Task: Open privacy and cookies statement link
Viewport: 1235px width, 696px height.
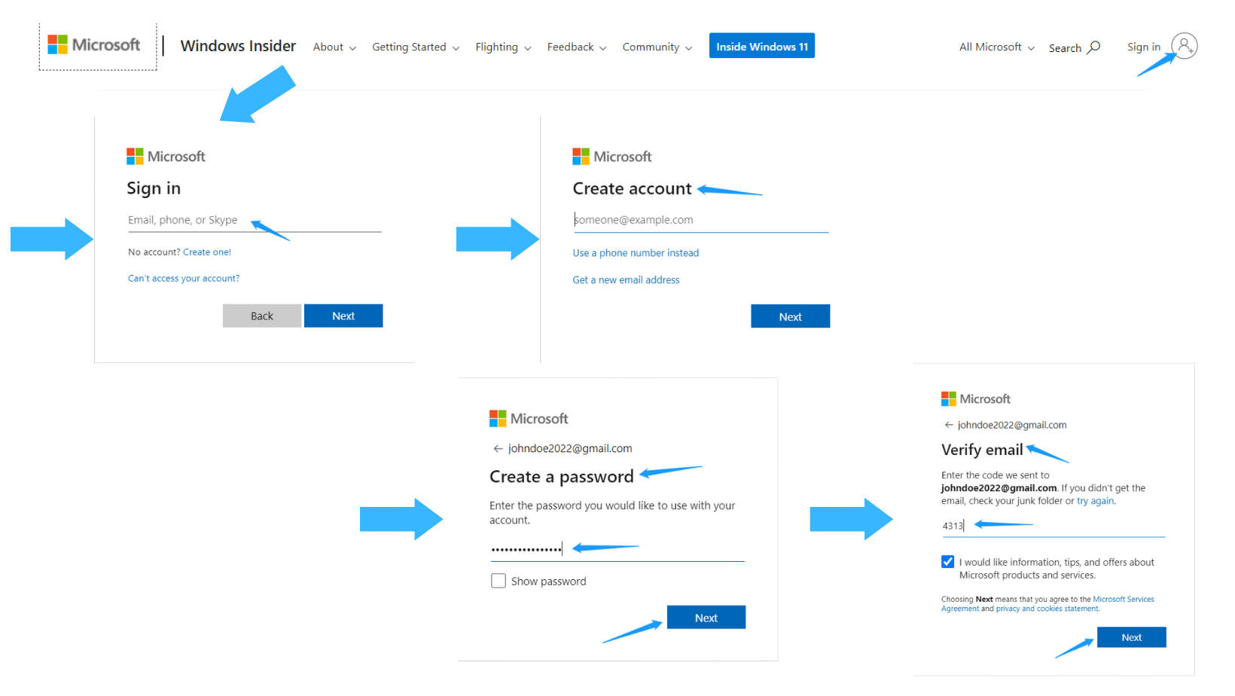Action: [1047, 609]
